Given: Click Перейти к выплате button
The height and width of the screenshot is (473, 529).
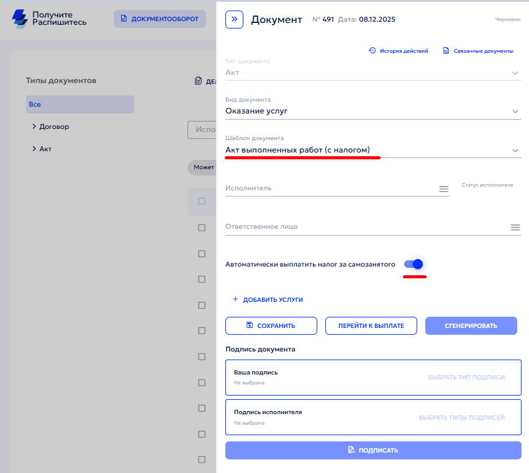Looking at the screenshot, I should (371, 326).
